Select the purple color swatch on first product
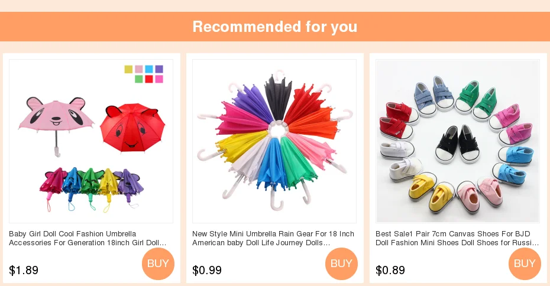This screenshot has width=550, height=286. point(159,69)
